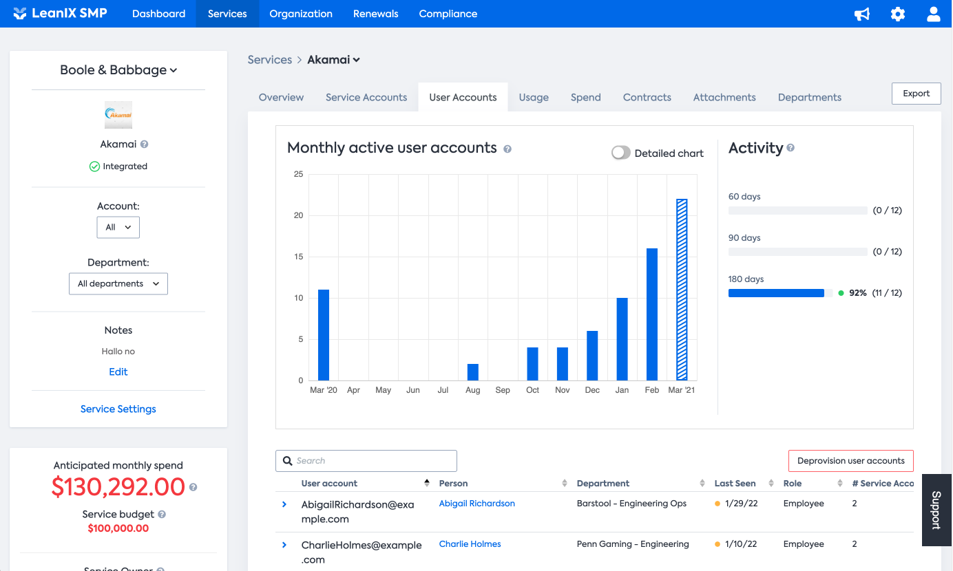Image resolution: width=953 pixels, height=571 pixels.
Task: Click the 90 days activity bar
Action: 797,252
